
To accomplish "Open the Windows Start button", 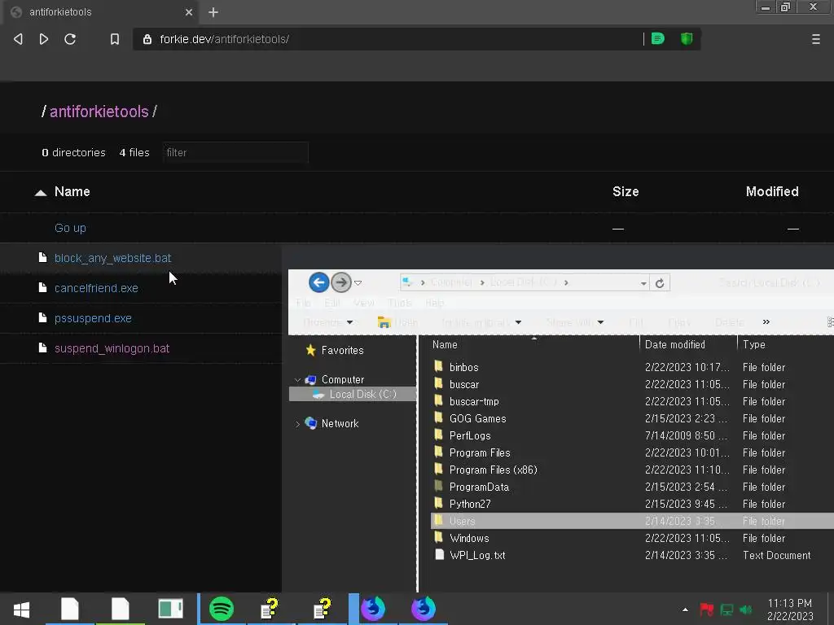I will click(21, 609).
